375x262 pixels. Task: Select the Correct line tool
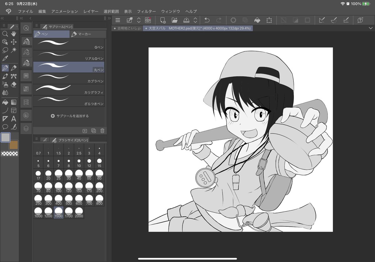pos(14,127)
